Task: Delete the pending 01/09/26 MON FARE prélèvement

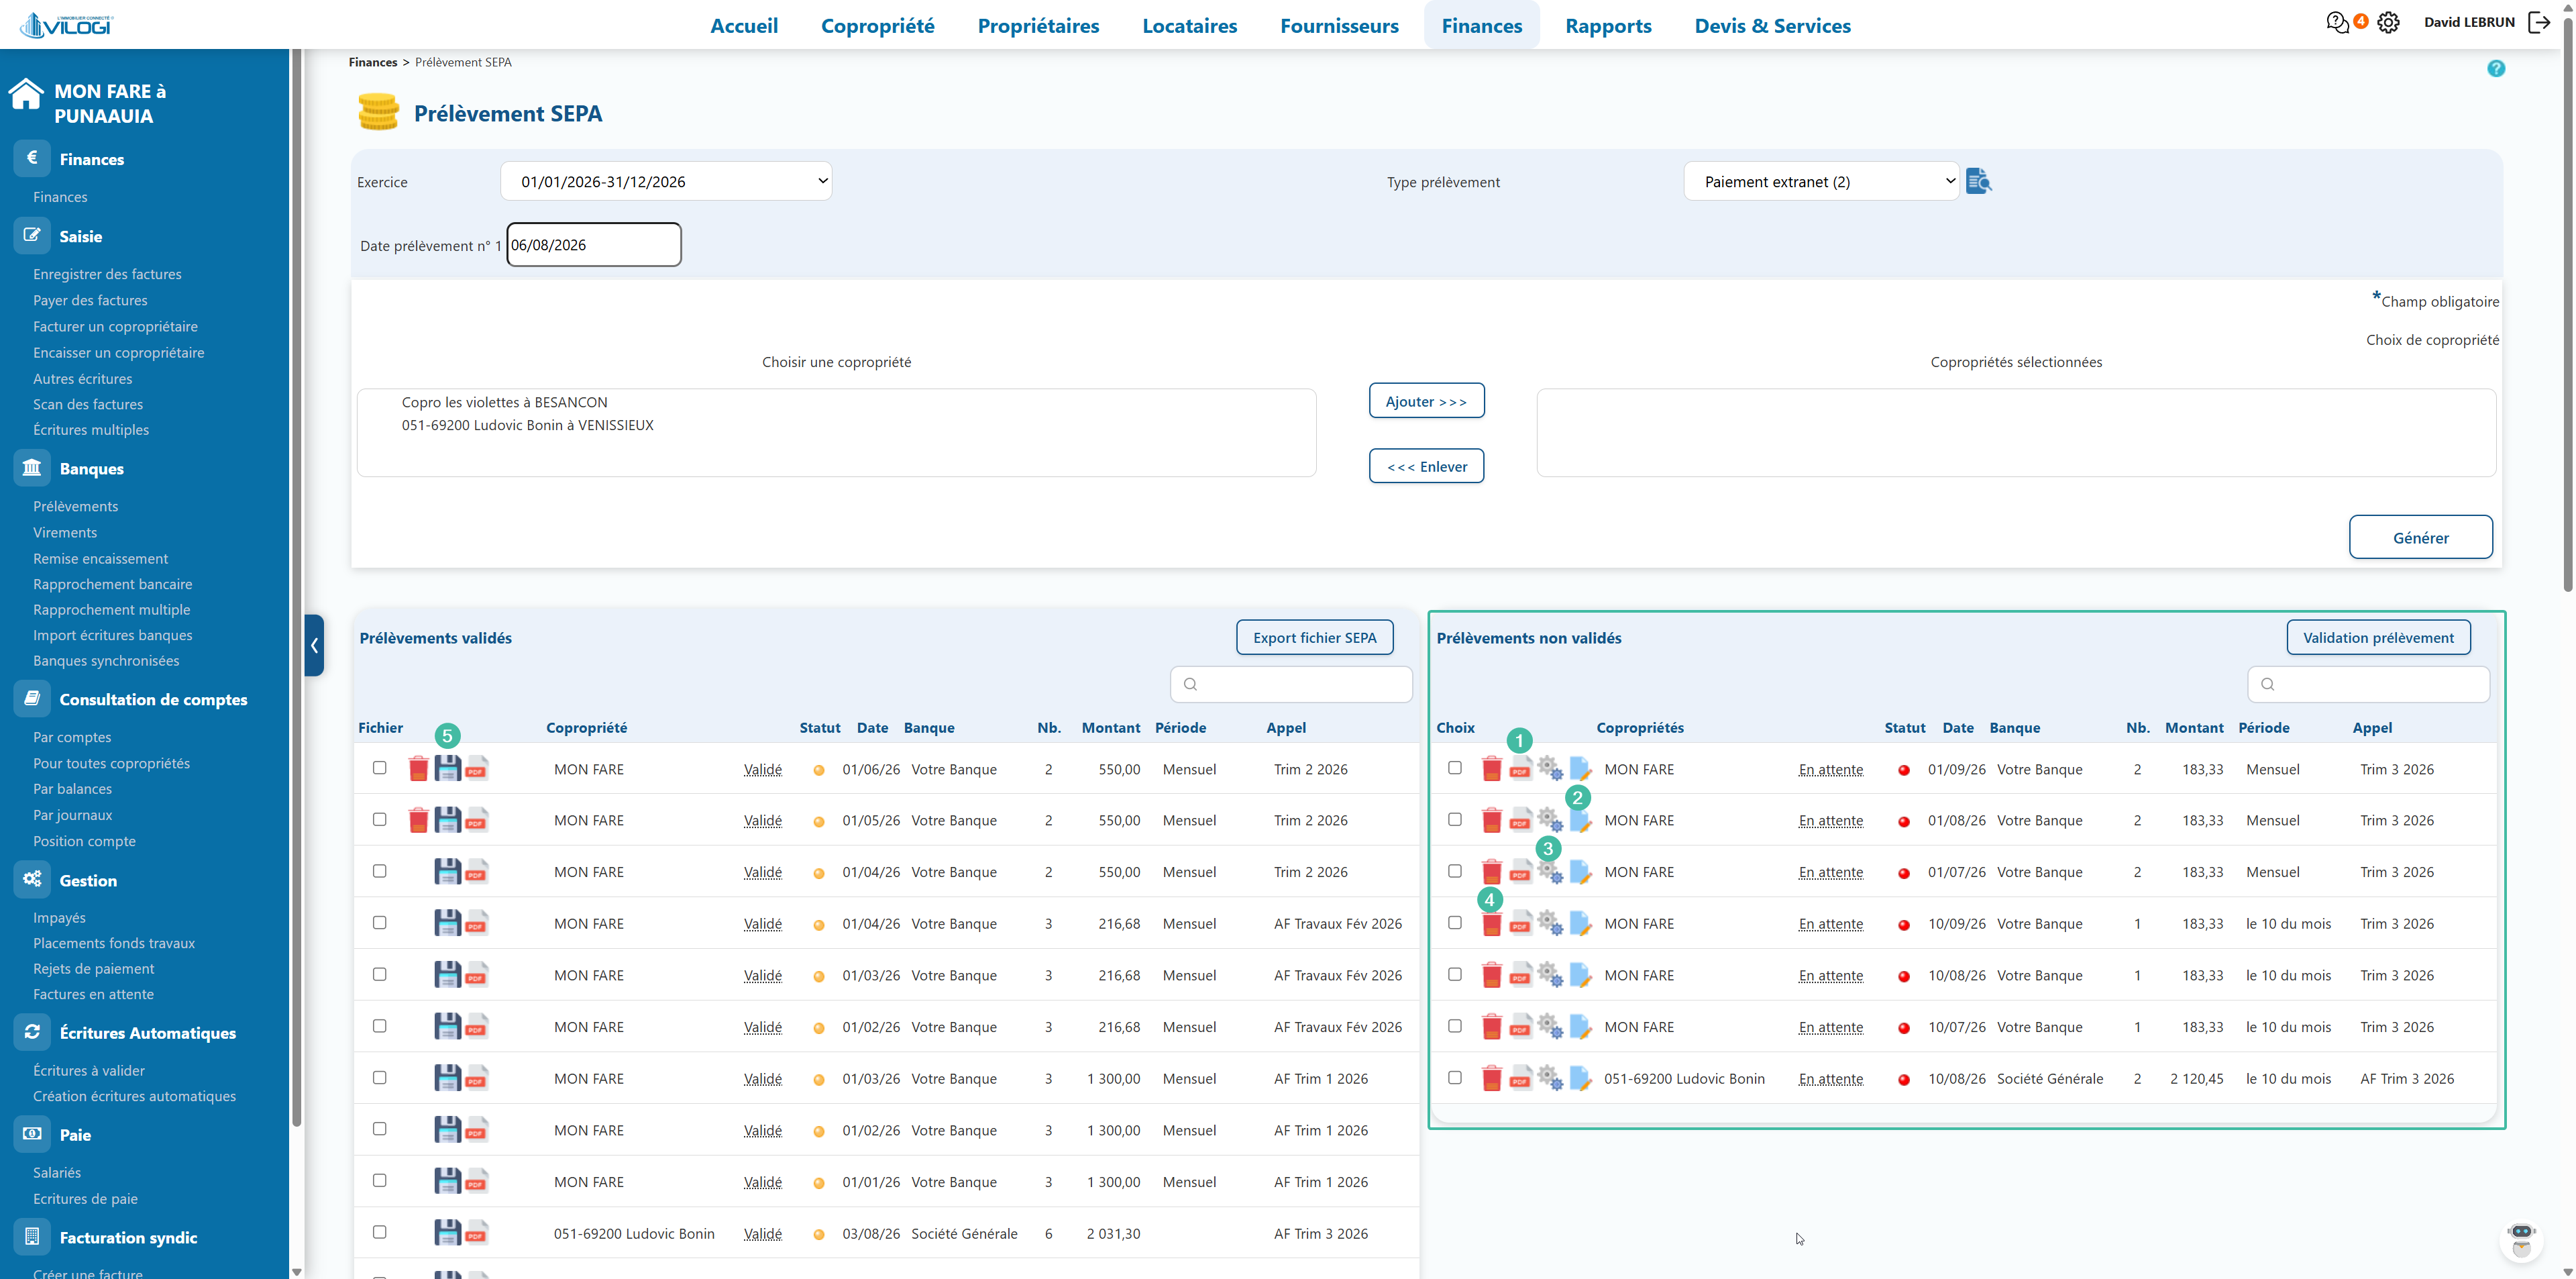Action: pyautogui.click(x=1491, y=769)
